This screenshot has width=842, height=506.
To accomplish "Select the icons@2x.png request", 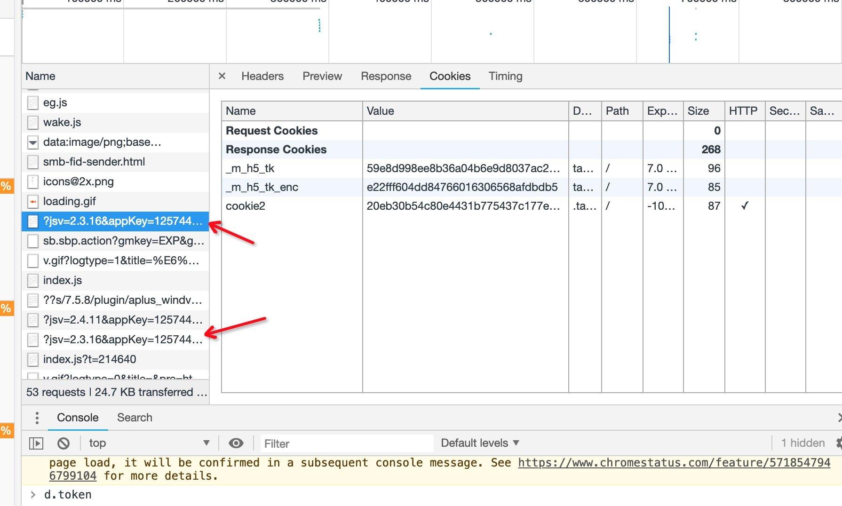I will (115, 182).
